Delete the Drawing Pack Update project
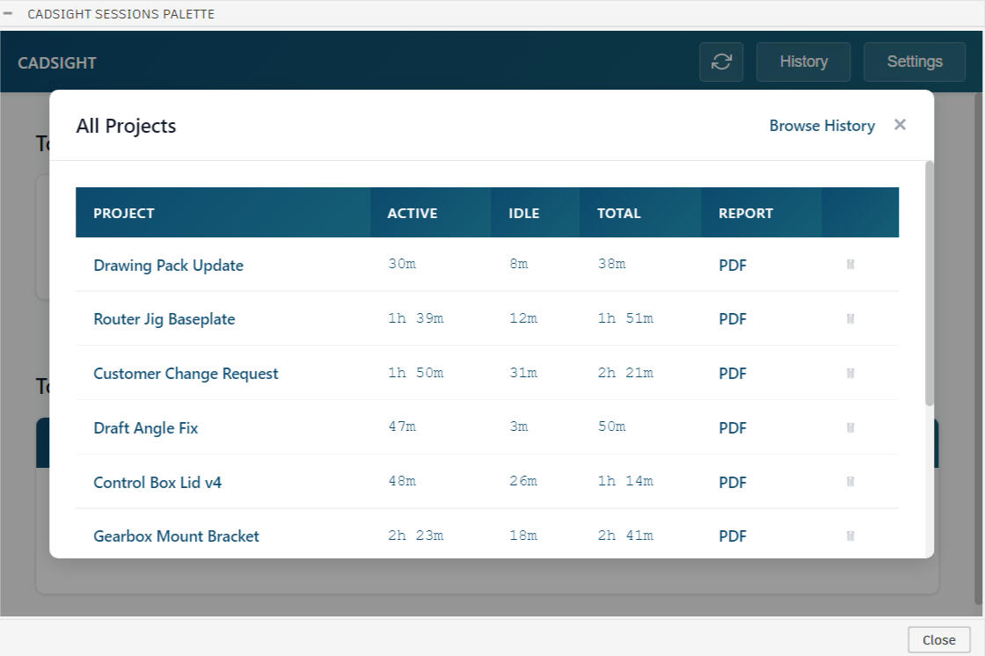The height and width of the screenshot is (656, 985). (x=850, y=265)
